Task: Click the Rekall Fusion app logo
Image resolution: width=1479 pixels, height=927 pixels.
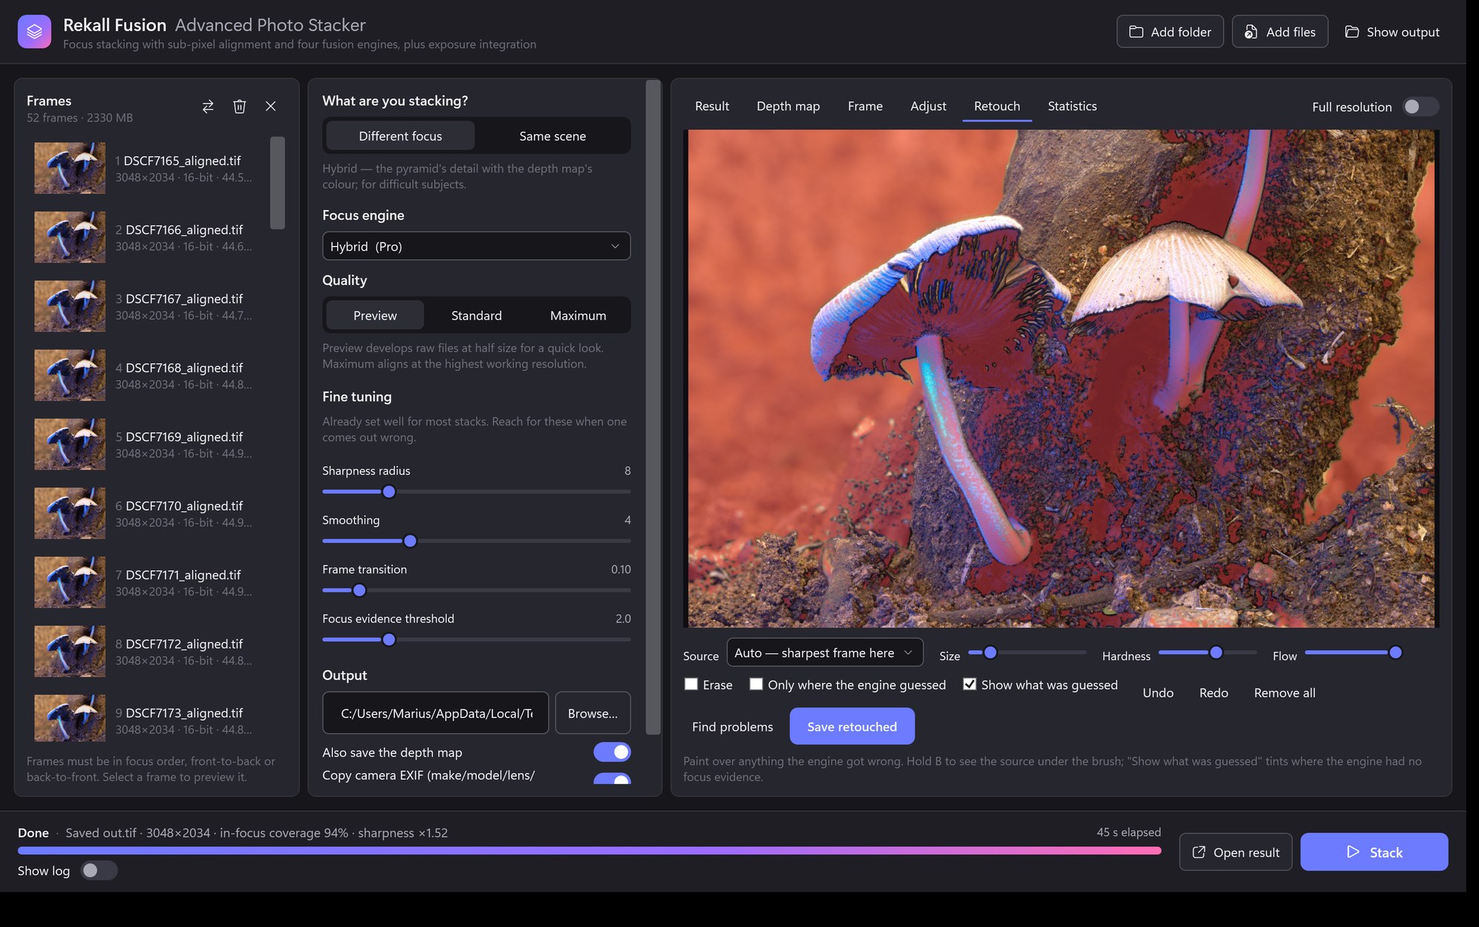Action: click(34, 32)
